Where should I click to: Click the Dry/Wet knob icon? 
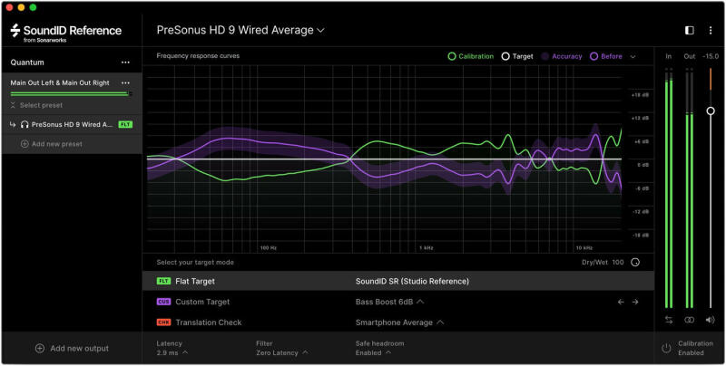point(635,263)
